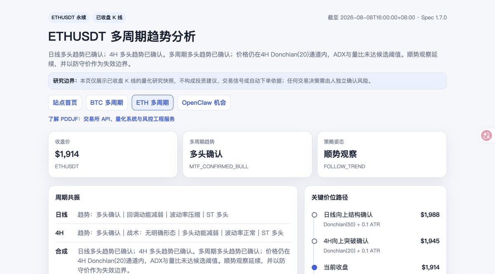Click the 截至 timestamp Spec 1.7.0 text
The image size is (495, 274).
click(387, 18)
